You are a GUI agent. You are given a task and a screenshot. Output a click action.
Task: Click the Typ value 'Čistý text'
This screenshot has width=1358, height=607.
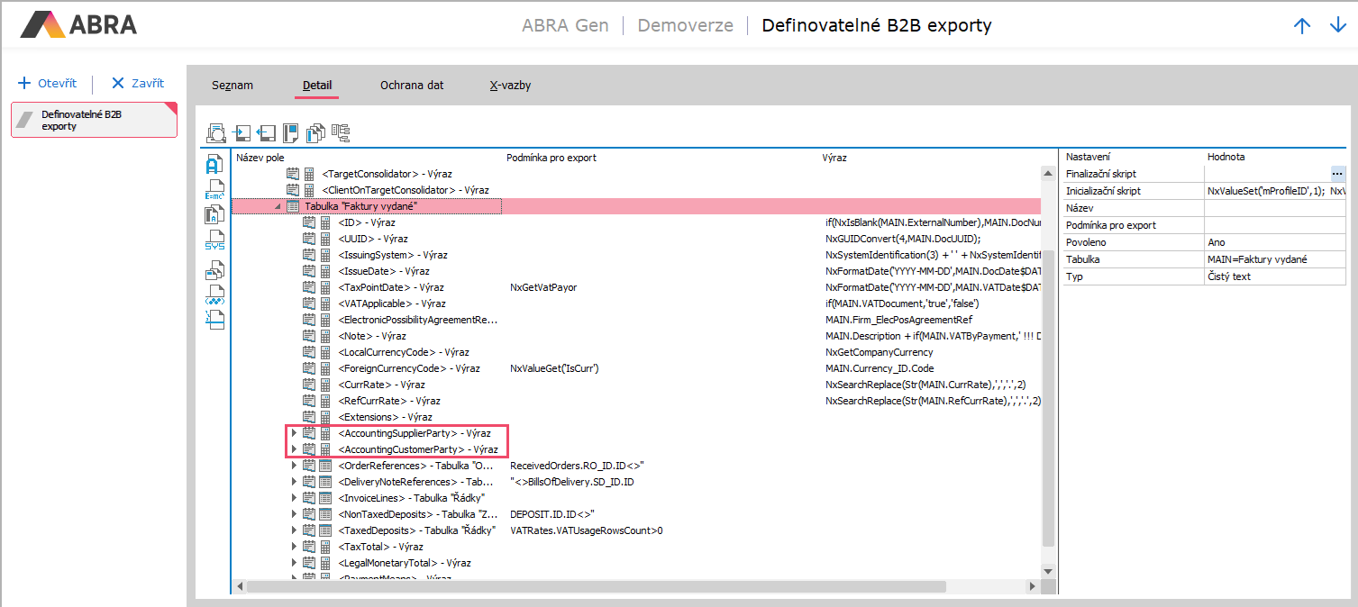pyautogui.click(x=1229, y=276)
